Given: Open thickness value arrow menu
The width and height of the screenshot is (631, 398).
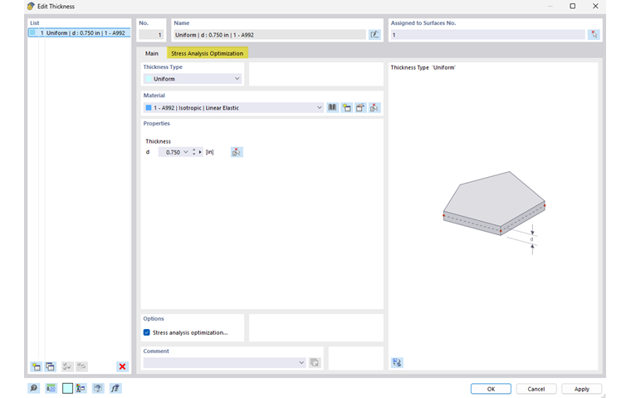Looking at the screenshot, I should click(200, 152).
